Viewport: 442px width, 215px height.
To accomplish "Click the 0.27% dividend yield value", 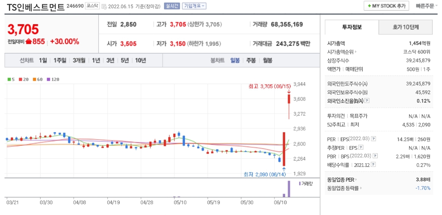I will pyautogui.click(x=424, y=165).
